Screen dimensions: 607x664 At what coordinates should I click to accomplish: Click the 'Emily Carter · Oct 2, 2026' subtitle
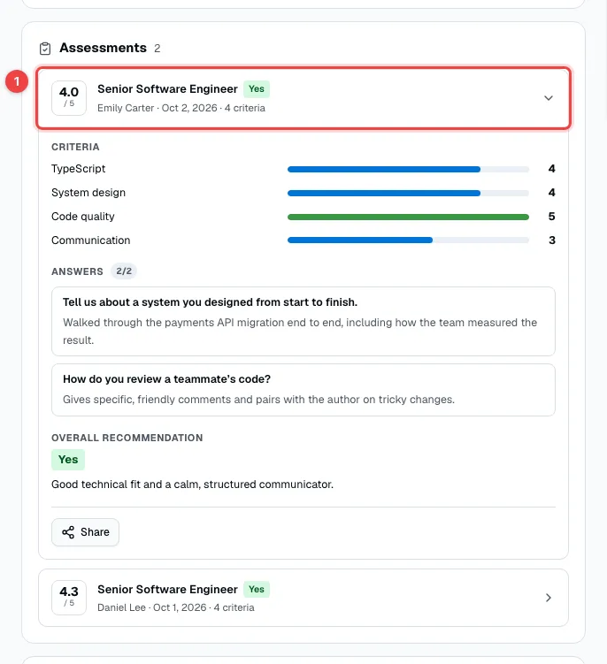pyautogui.click(x=181, y=108)
